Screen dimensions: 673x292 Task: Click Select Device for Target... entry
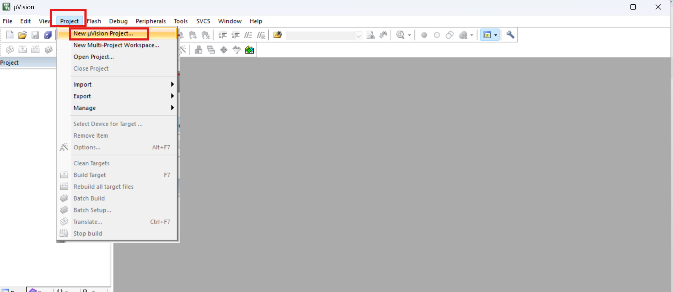click(x=117, y=124)
